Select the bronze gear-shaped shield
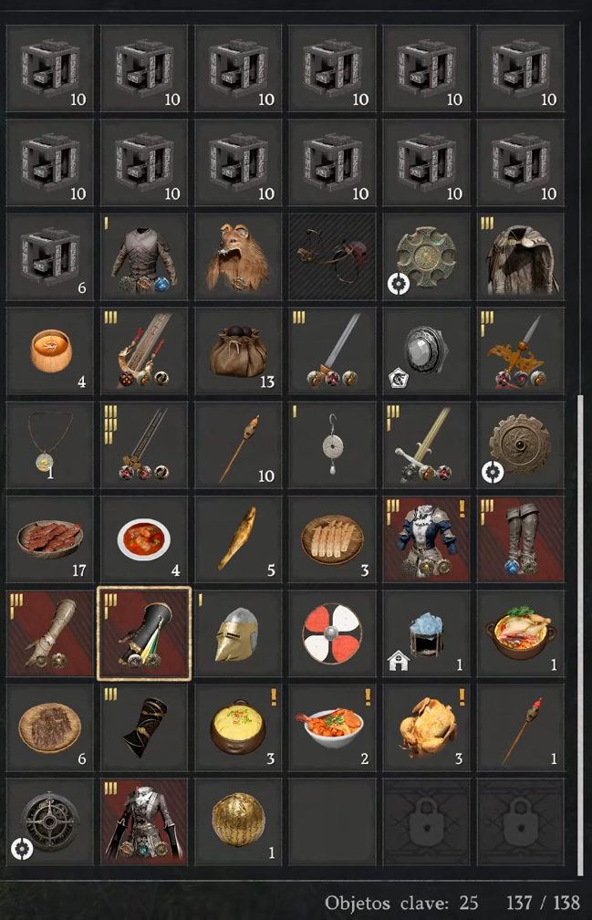 point(521,444)
